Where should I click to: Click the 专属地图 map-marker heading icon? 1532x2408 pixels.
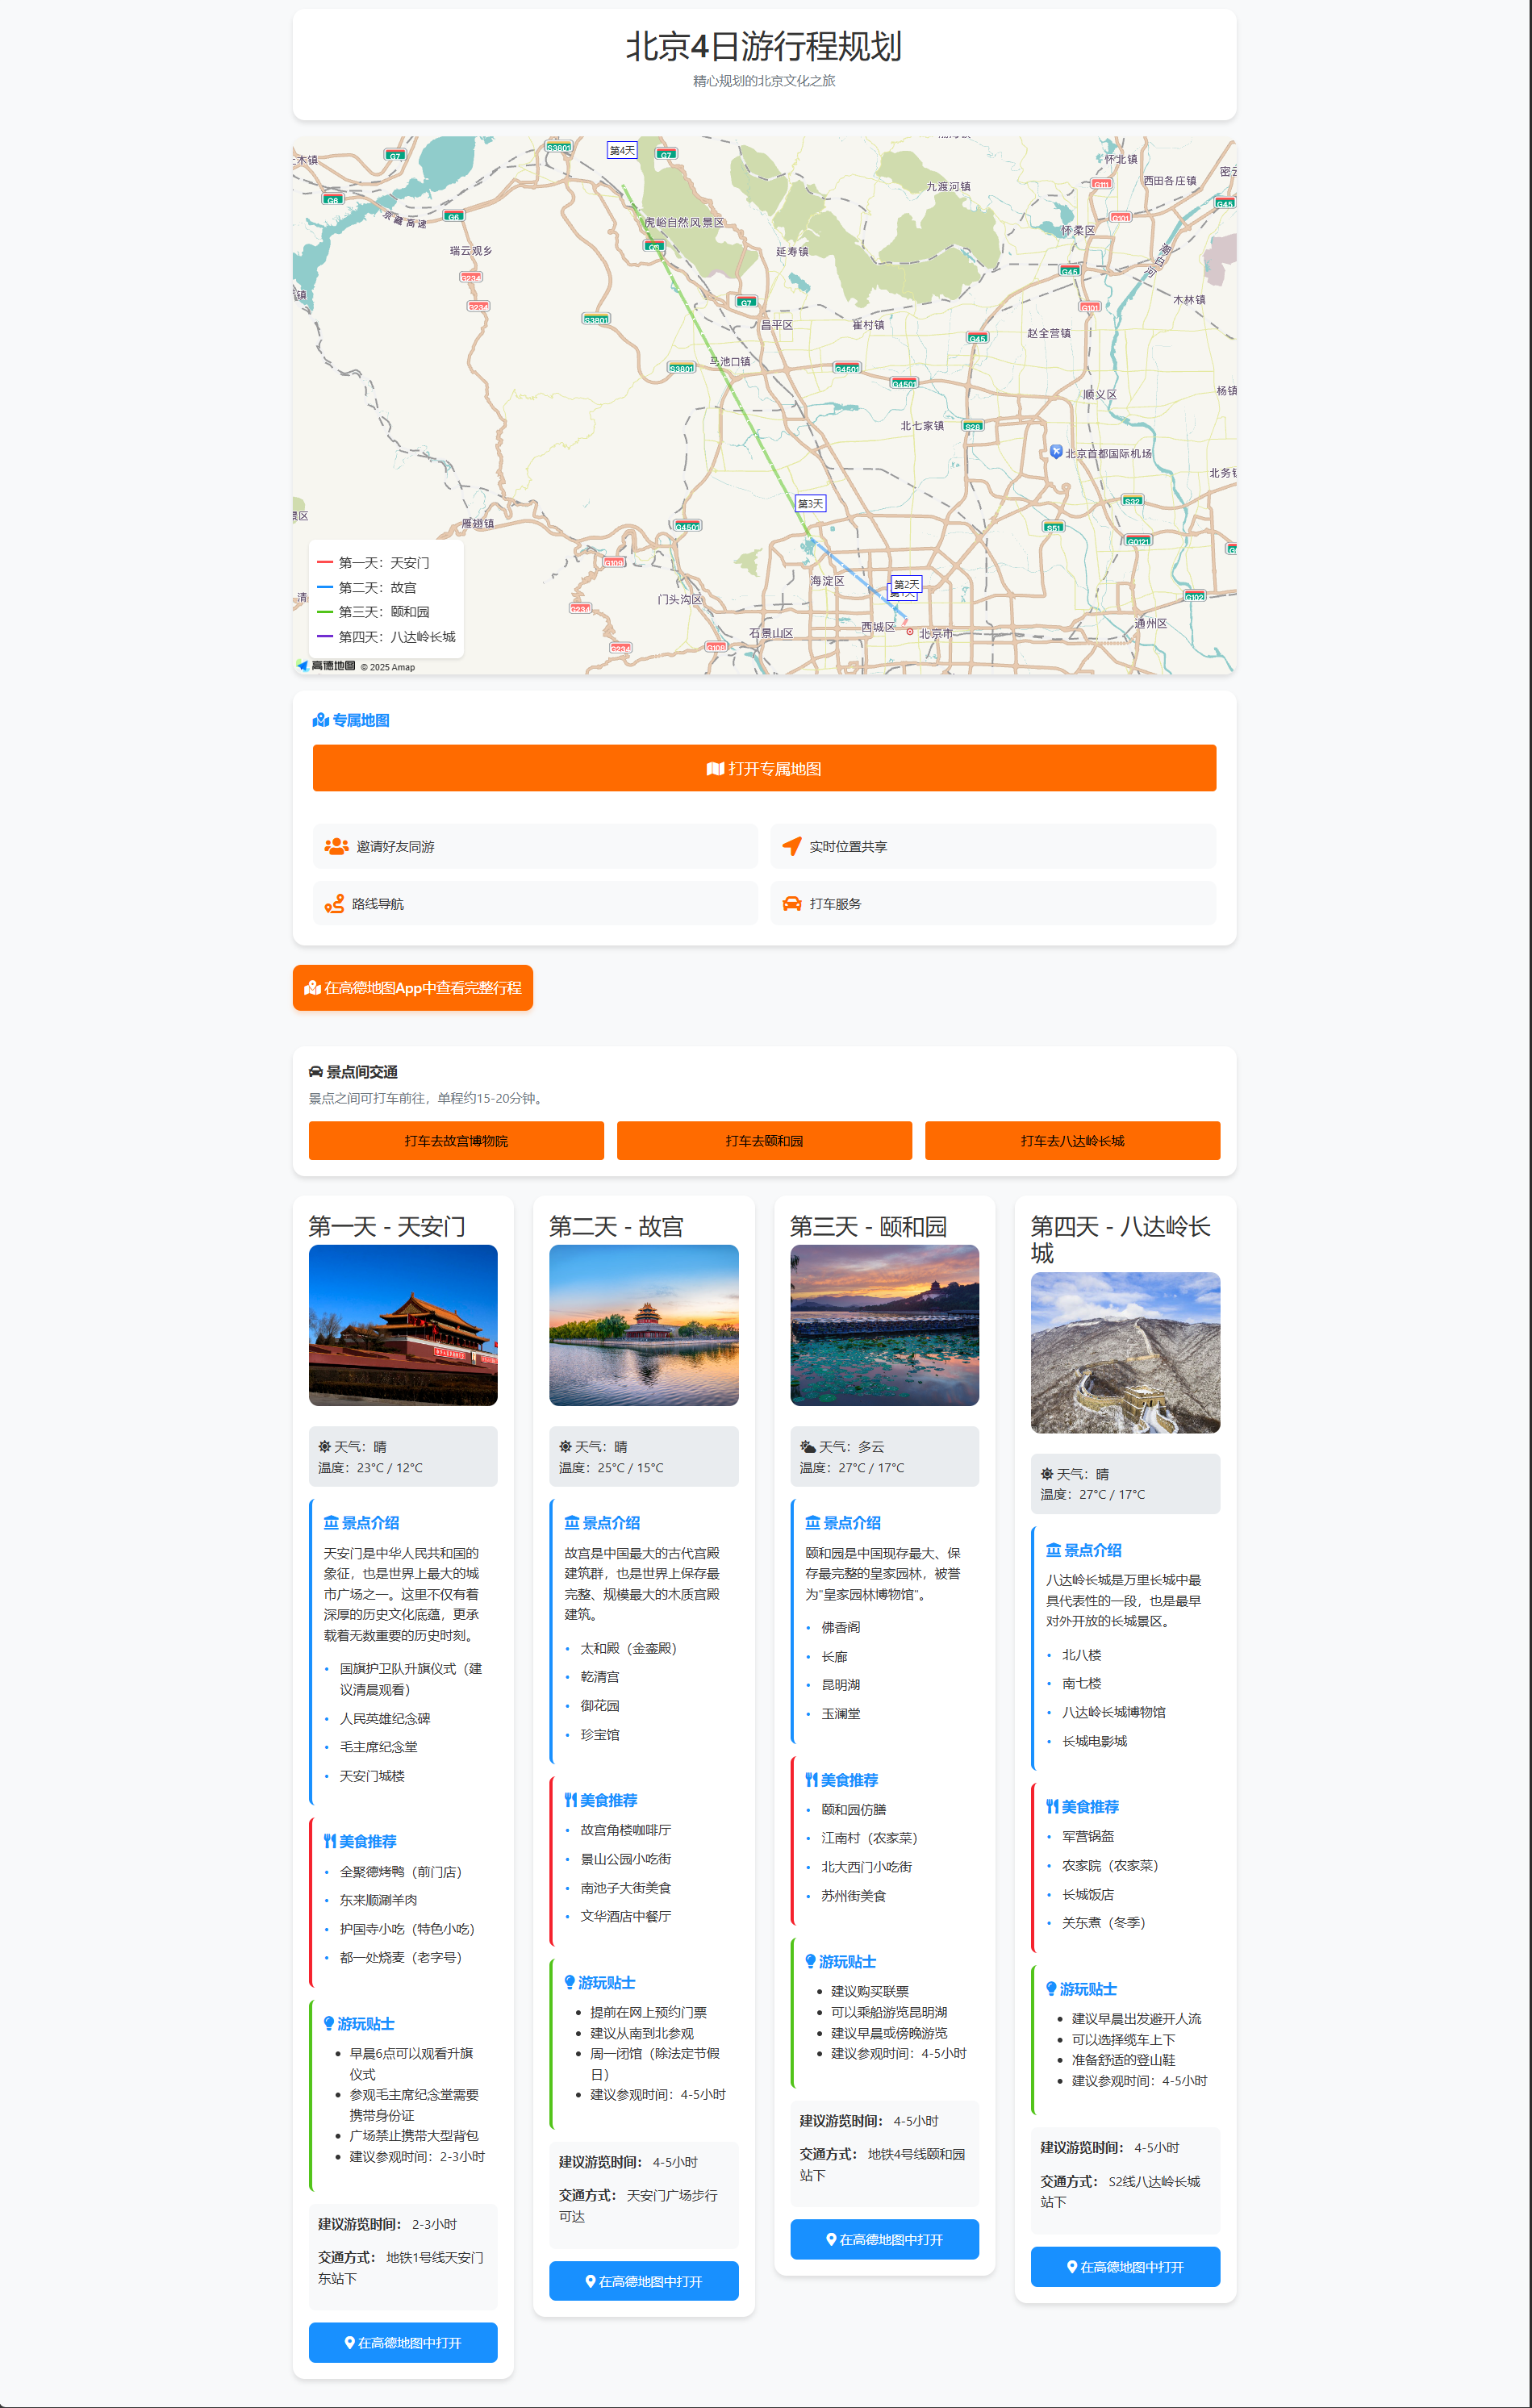321,720
